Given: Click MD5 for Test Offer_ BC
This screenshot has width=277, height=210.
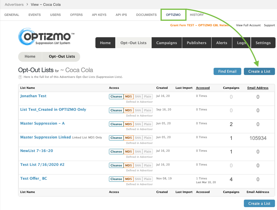Looking at the screenshot, I should coord(129,179).
